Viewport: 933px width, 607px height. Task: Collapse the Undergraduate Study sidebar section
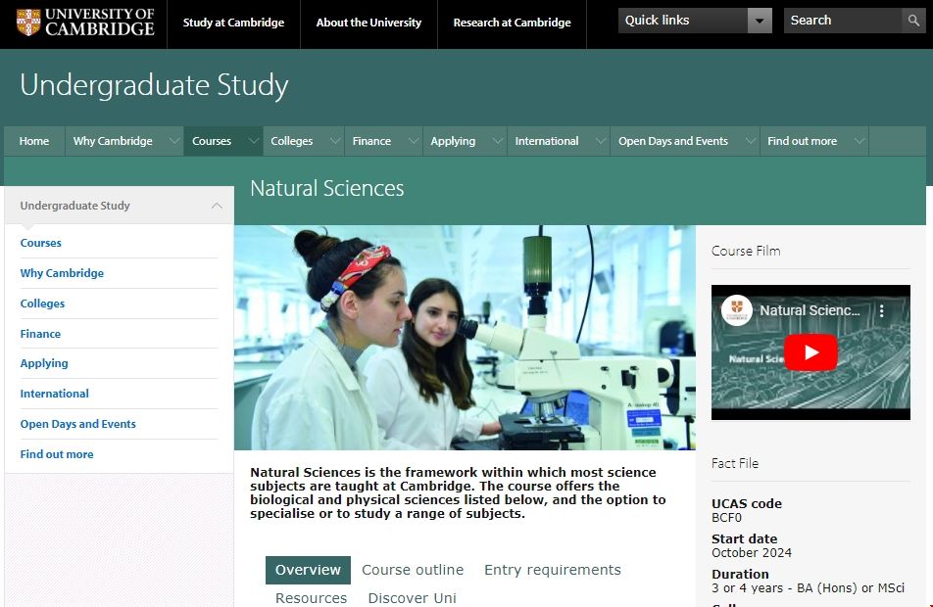217,206
